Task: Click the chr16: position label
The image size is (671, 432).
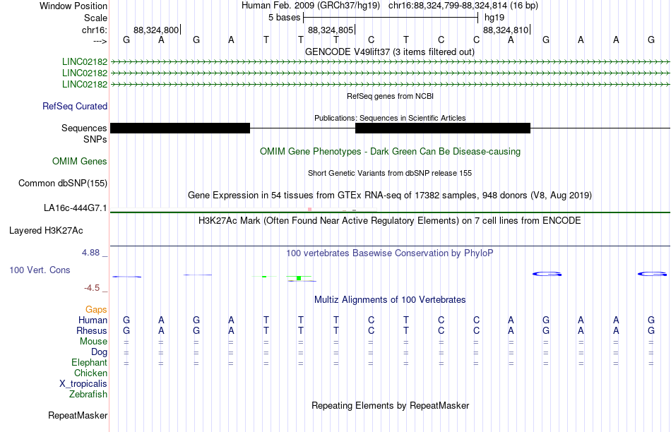Action: coord(94,30)
